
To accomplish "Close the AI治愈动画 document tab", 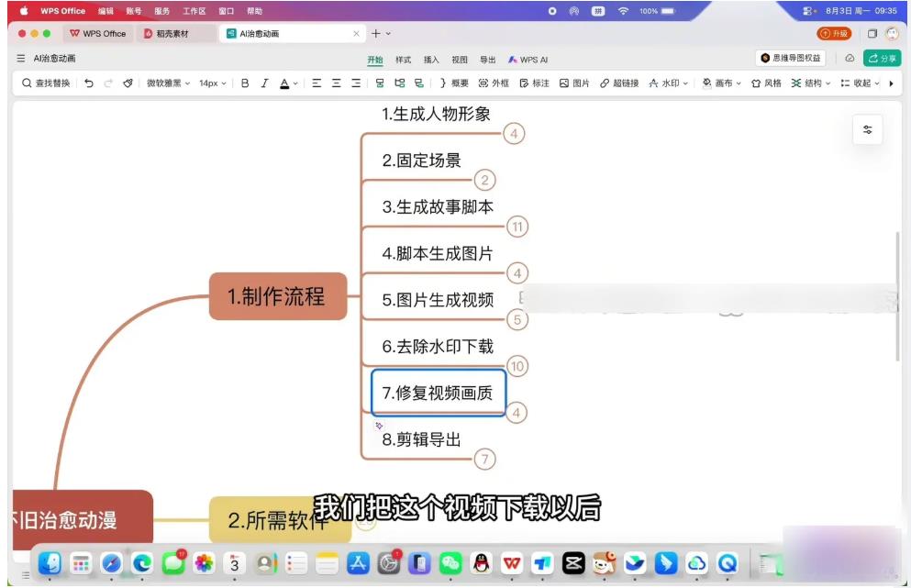I will coord(356,34).
